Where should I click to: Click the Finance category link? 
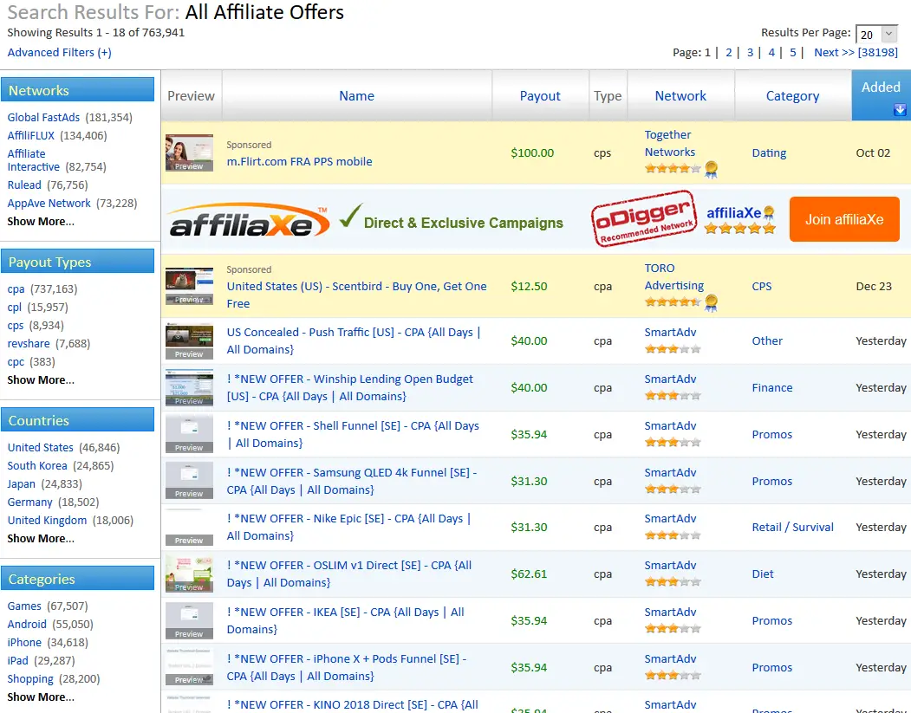tap(772, 387)
